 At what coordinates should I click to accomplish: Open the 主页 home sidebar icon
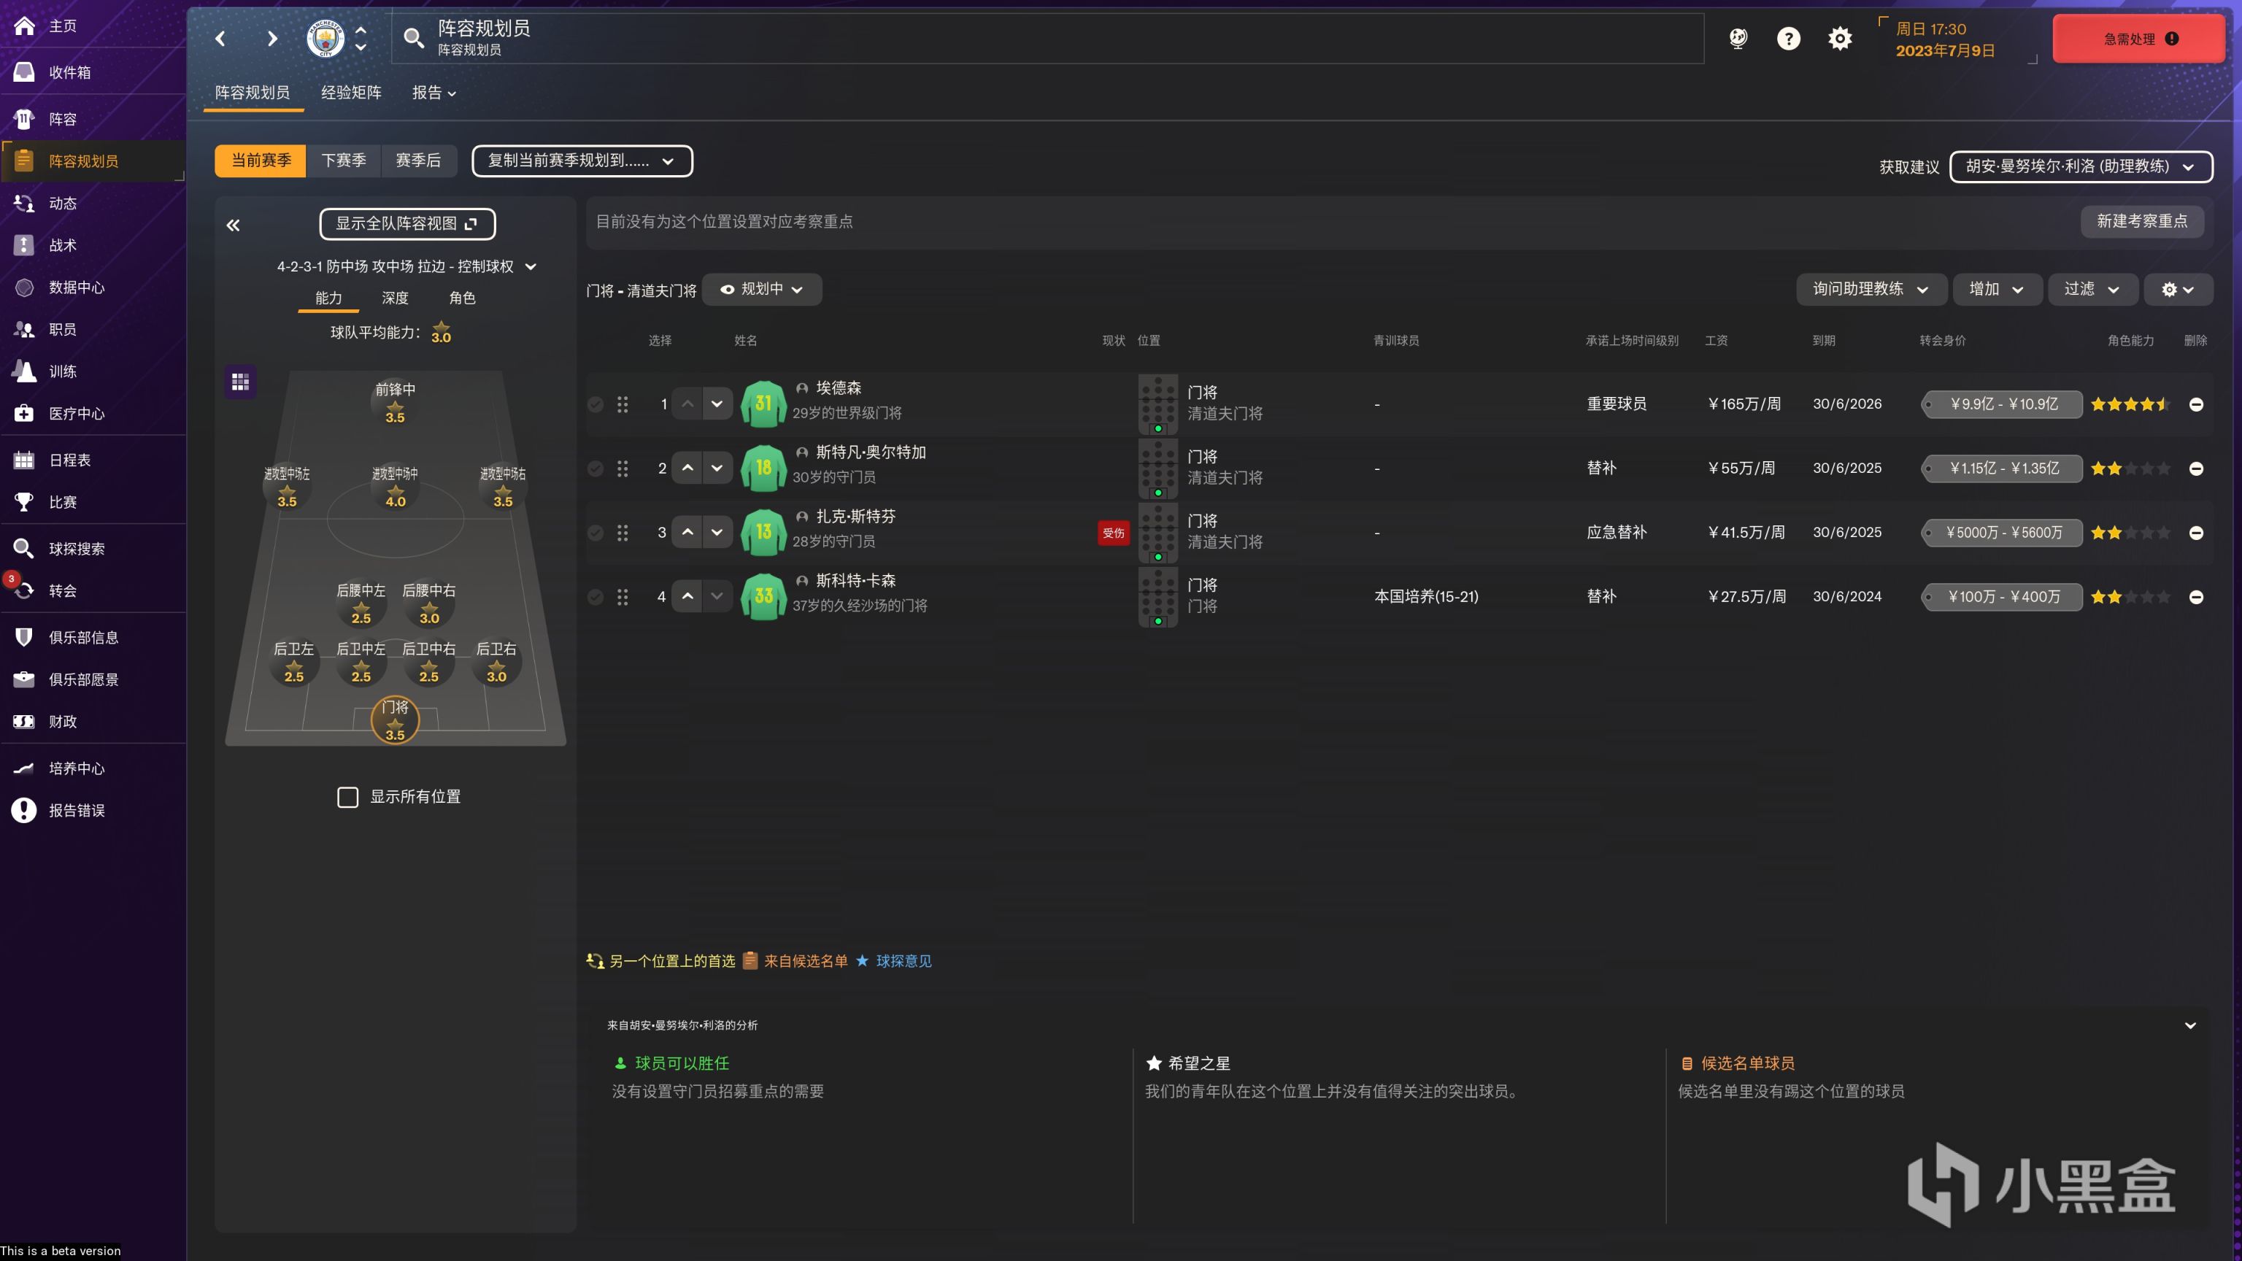point(24,26)
